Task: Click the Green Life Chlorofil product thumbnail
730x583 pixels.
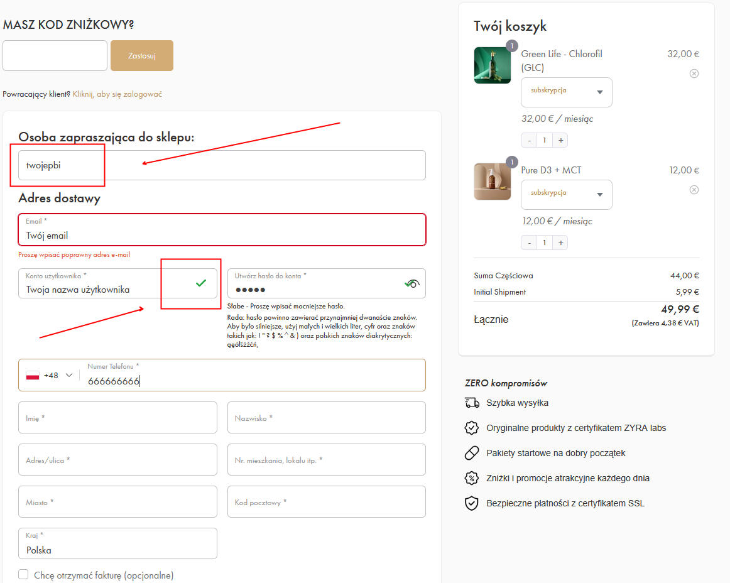Action: pos(492,65)
